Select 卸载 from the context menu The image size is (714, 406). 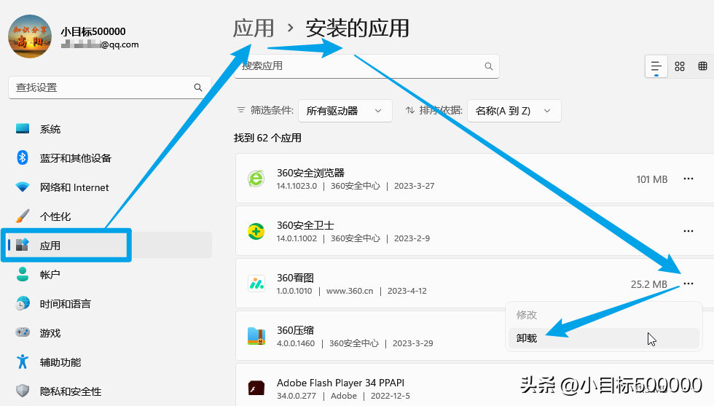click(604, 338)
